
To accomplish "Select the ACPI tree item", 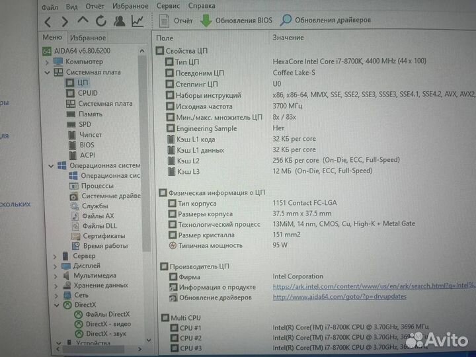I will point(82,155).
